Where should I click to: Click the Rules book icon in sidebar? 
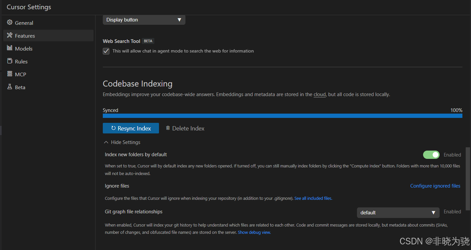click(10, 61)
